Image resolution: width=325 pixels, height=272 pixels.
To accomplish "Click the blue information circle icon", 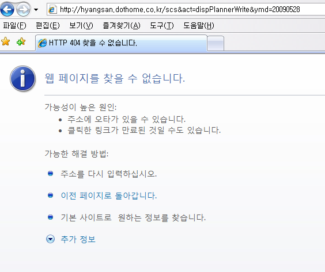I will click(23, 79).
